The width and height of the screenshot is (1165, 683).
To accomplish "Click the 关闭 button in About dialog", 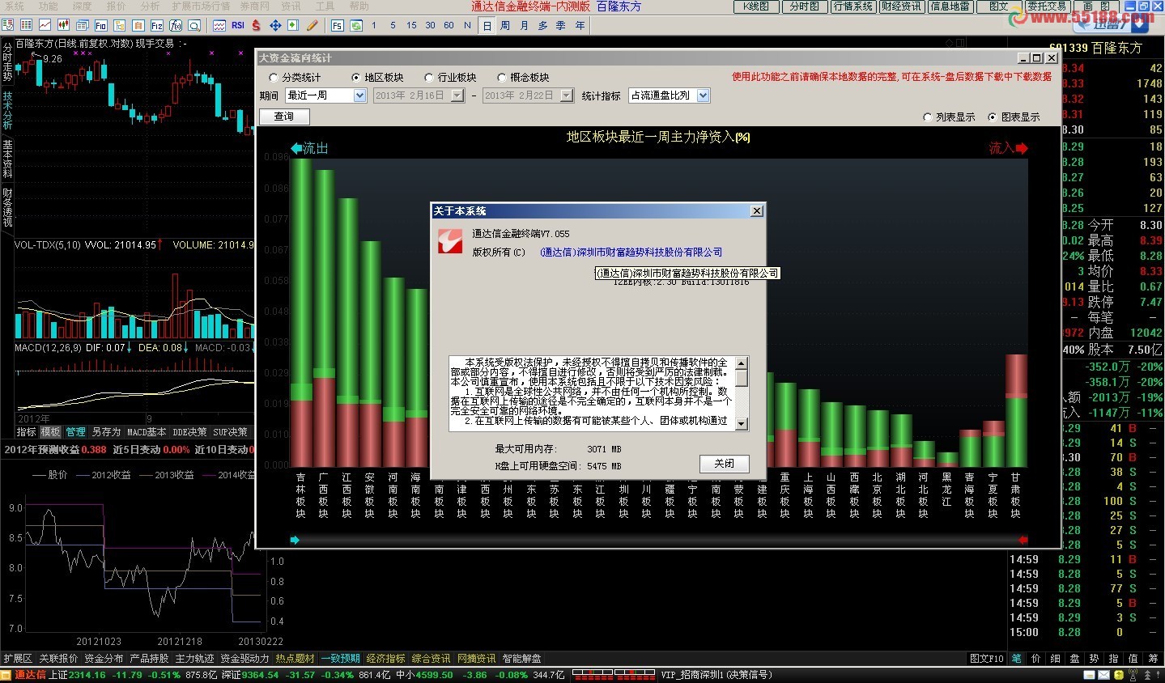I will (724, 464).
